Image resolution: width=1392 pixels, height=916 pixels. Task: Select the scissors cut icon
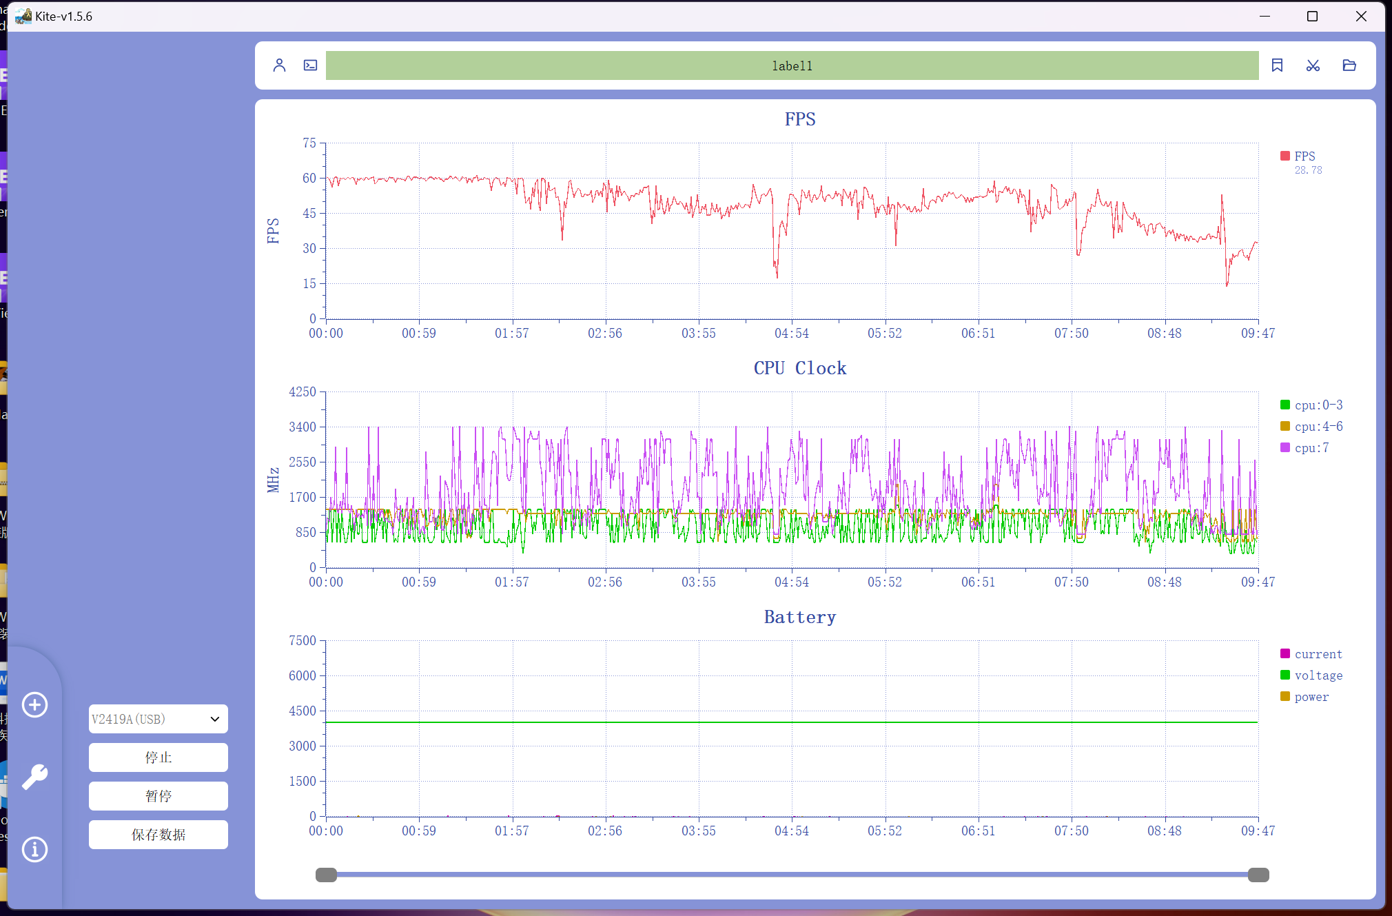1313,65
